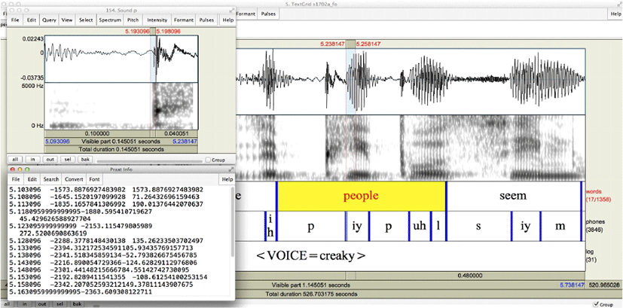Open Edit menu in Sound window
The width and height of the screenshot is (623, 308).
click(31, 20)
